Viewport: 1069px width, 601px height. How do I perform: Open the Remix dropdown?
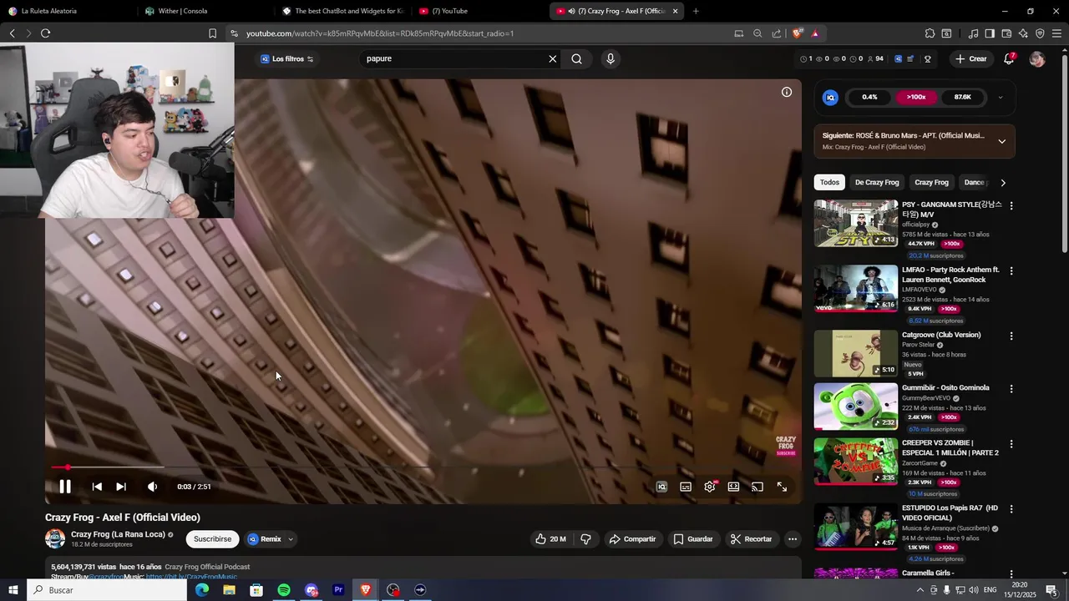[271, 539]
